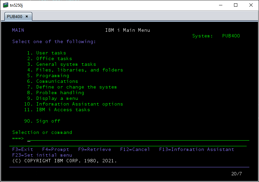This screenshot has width=259, height=182.
Task: Click F9=Retrieve hotspot
Action: pyautogui.click(x=95, y=149)
